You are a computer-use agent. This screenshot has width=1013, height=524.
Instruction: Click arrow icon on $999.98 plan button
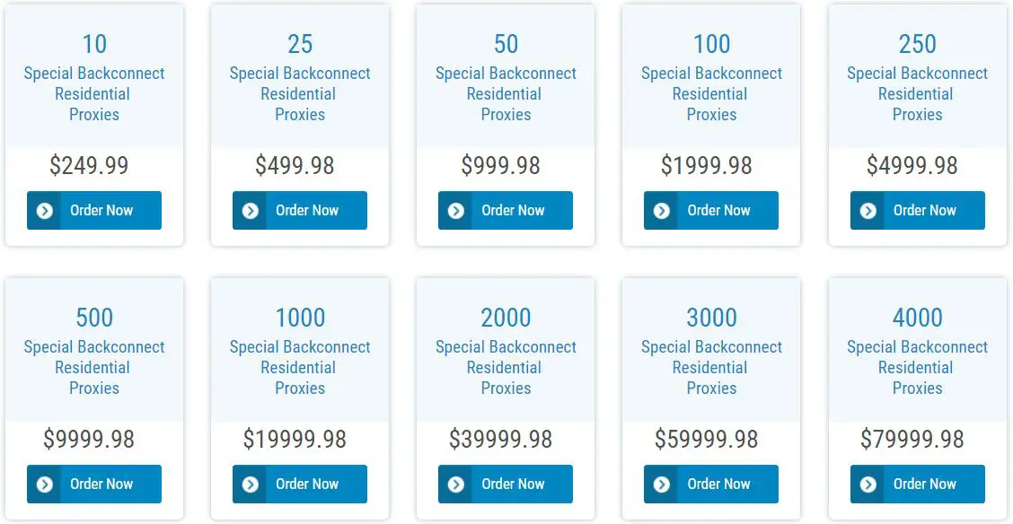455,211
